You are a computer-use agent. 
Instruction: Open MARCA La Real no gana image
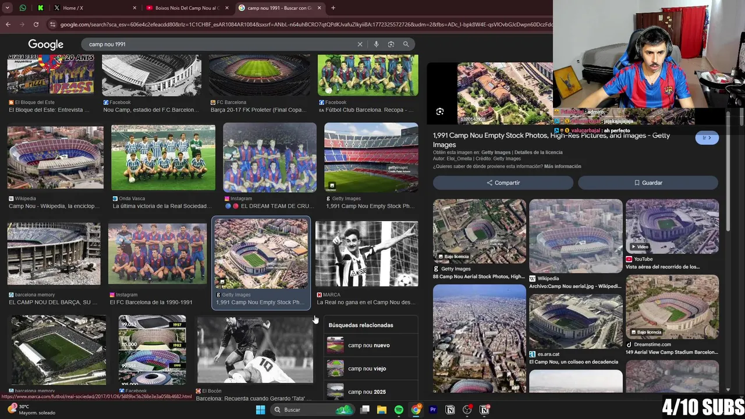[x=367, y=254]
